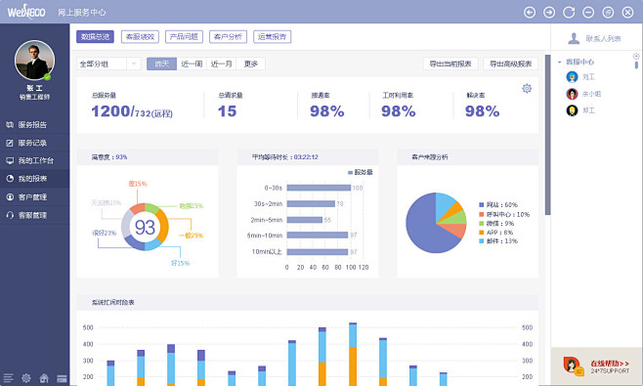Open the 服务报告 sidebar menu item
This screenshot has width=643, height=386.
(34, 125)
